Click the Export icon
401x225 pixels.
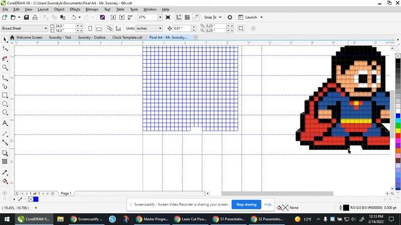pos(122,17)
